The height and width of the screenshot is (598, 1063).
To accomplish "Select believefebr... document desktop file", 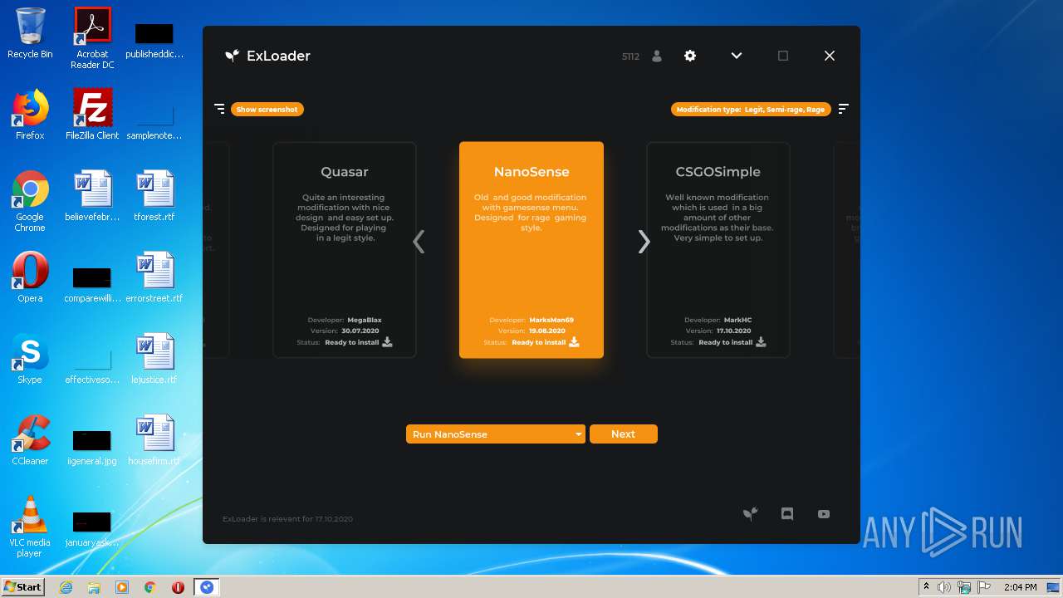I will (92, 196).
